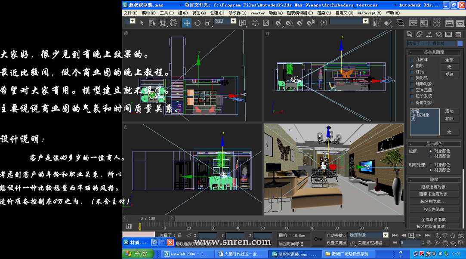Open the 渲染 menu
This screenshot has width=466, height=259.
tap(324, 13)
